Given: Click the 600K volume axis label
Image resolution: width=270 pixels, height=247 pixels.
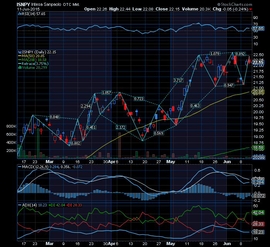Looking at the screenshot, I should (11, 134).
